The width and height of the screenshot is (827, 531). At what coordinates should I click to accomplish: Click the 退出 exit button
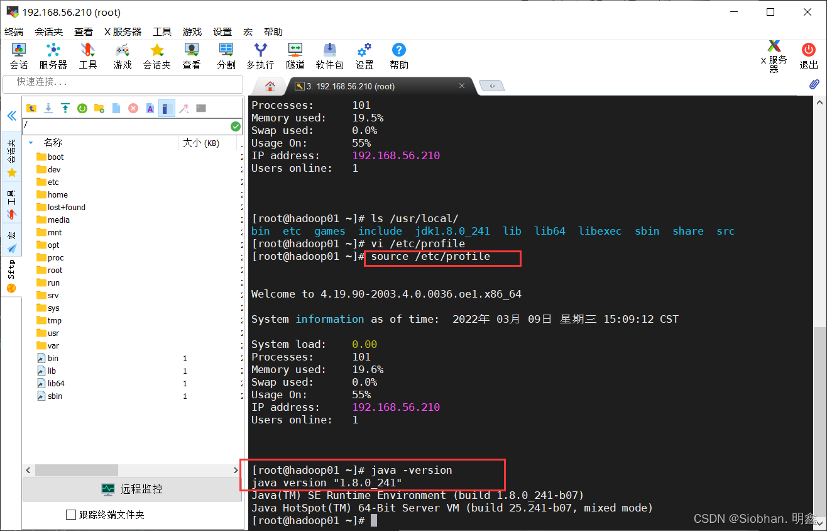pyautogui.click(x=809, y=55)
